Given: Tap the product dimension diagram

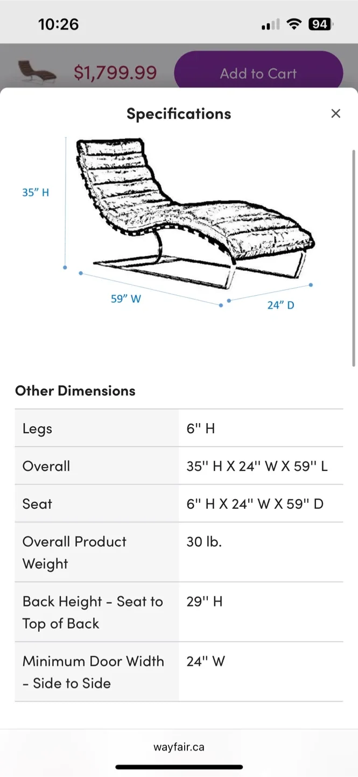Looking at the screenshot, I should (188, 216).
